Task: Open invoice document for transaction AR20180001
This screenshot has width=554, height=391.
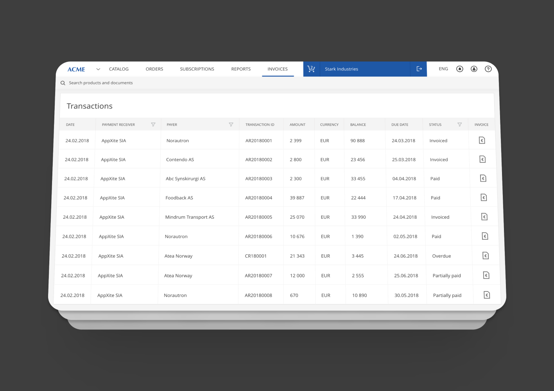Action: click(482, 140)
